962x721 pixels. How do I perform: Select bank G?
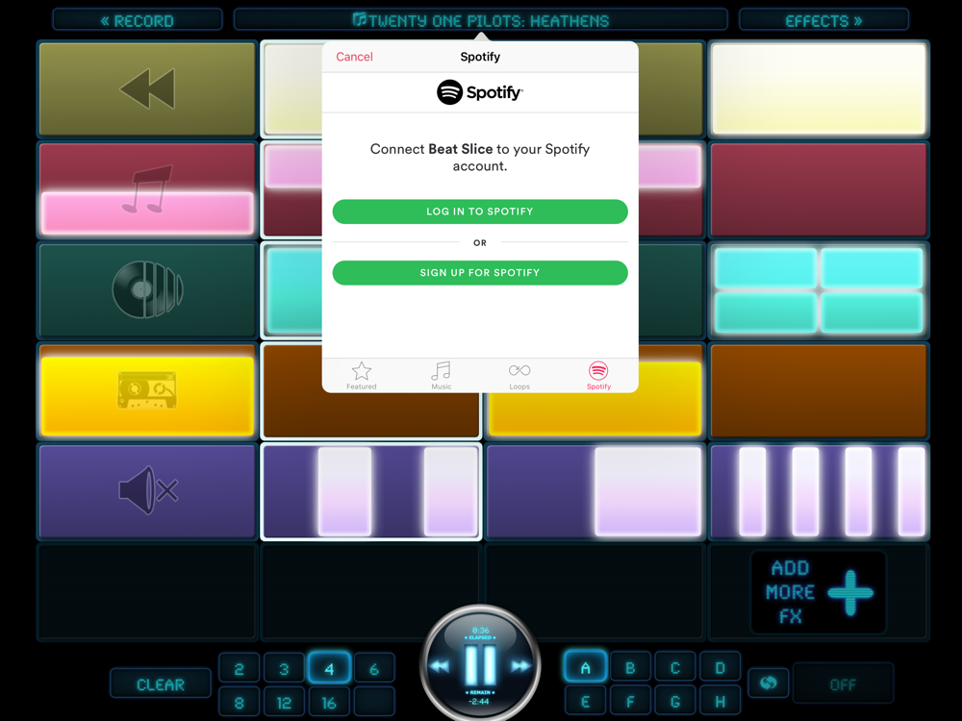coord(675,701)
